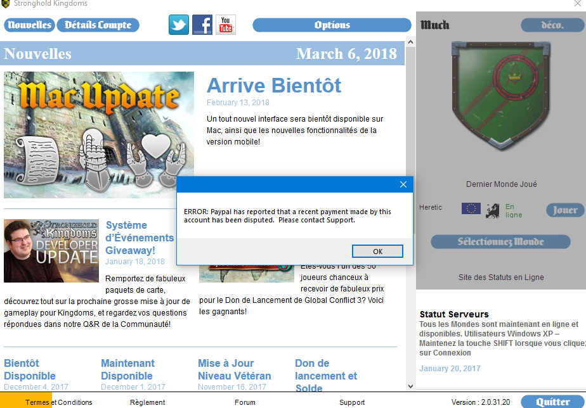Open the Developer Update thumbnail
This screenshot has height=408, width=586.
[51, 250]
